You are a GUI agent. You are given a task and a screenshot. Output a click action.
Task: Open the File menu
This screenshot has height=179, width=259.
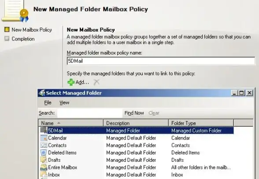[x=48, y=102]
